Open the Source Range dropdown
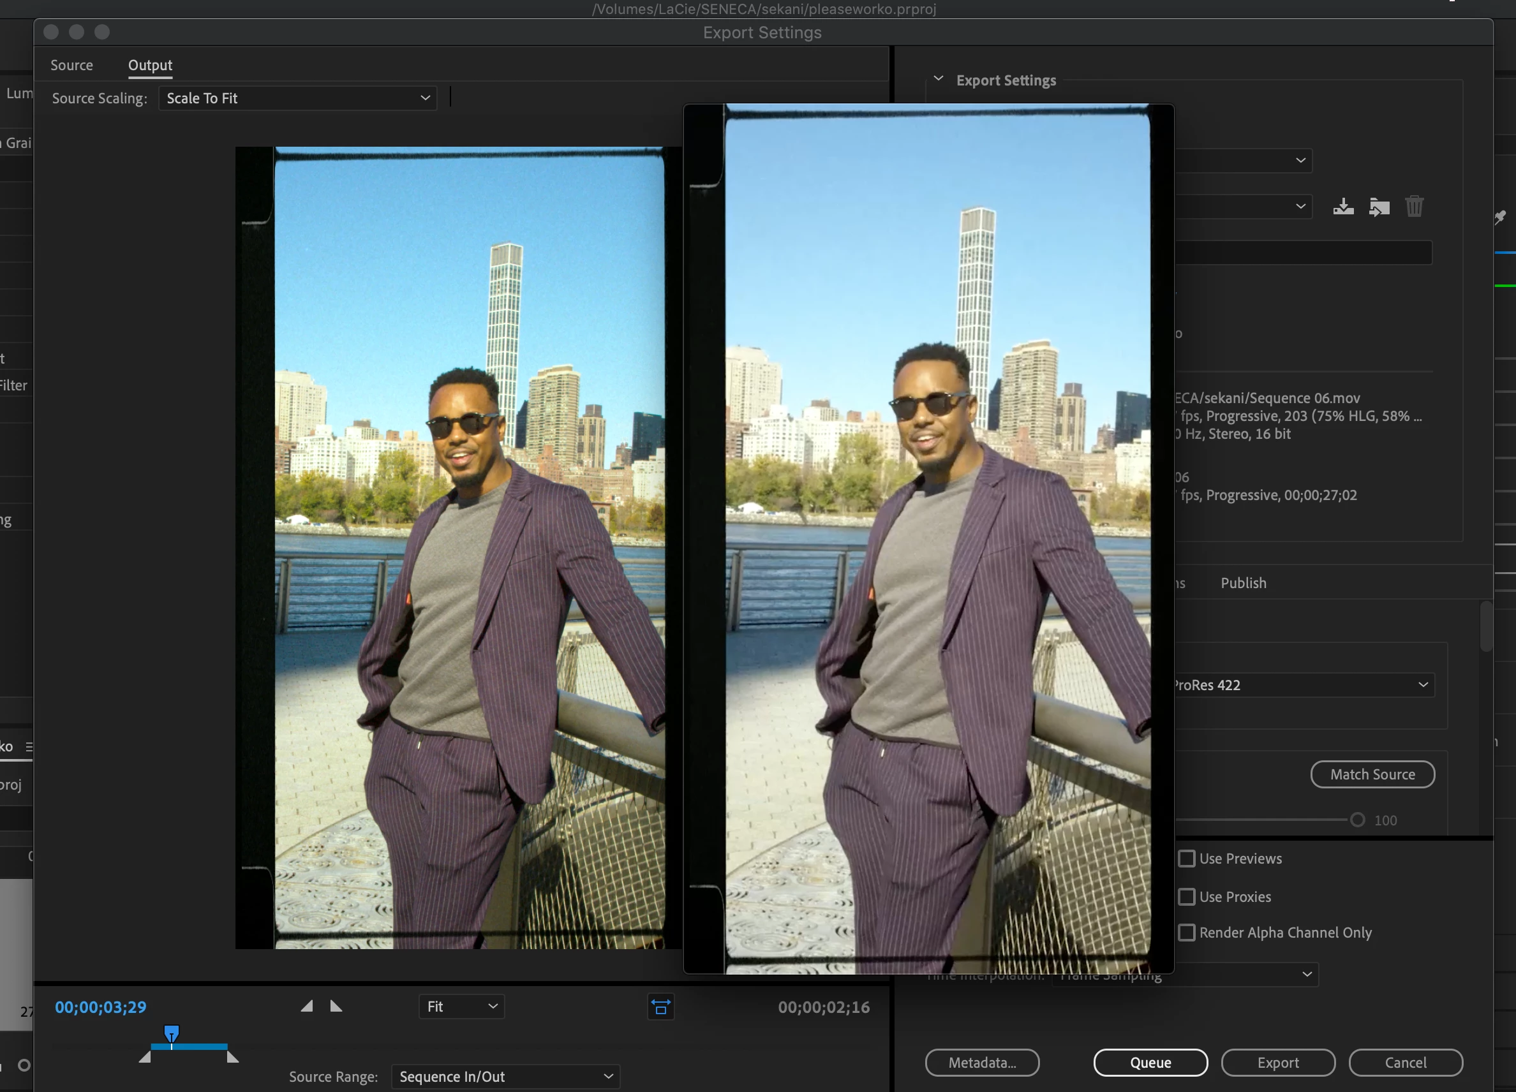Image resolution: width=1516 pixels, height=1092 pixels. [x=505, y=1077]
